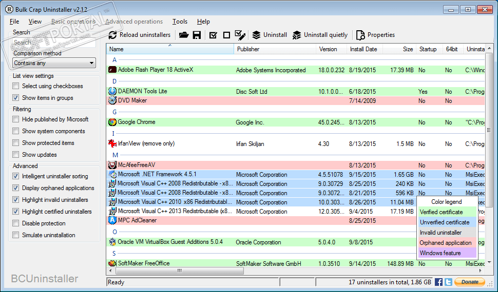The image size is (498, 292).
Task: Click Visual C++ 2013 Redistributable icon
Action: point(112,211)
